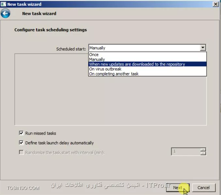Screen dimensions: 221x195
Task: Open the Scheduled start dropdown arrow
Action: [x=203, y=48]
